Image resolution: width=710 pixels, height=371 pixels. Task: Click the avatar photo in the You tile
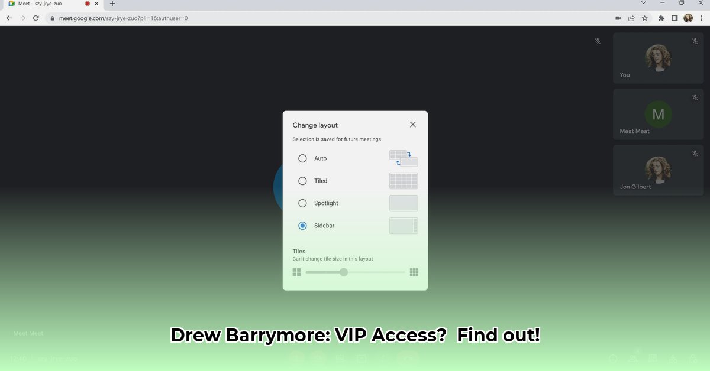[658, 57]
